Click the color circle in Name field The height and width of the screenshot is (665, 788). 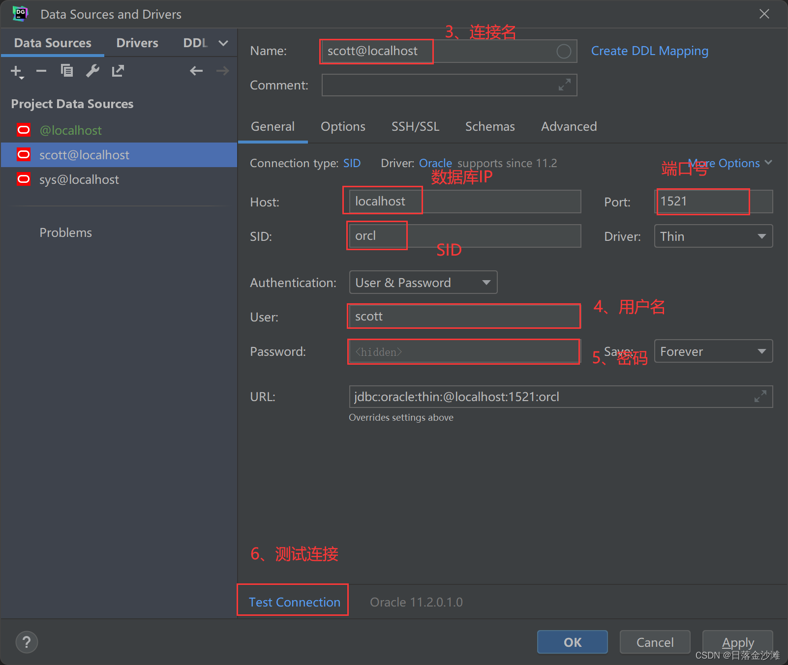point(564,51)
